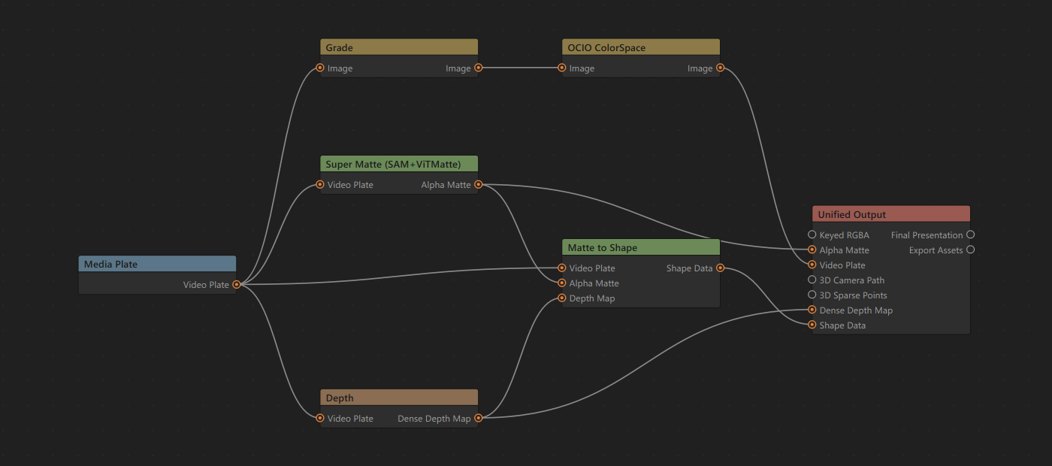Image resolution: width=1052 pixels, height=466 pixels.
Task: Click the Media Plate node title bar
Action: click(x=157, y=264)
